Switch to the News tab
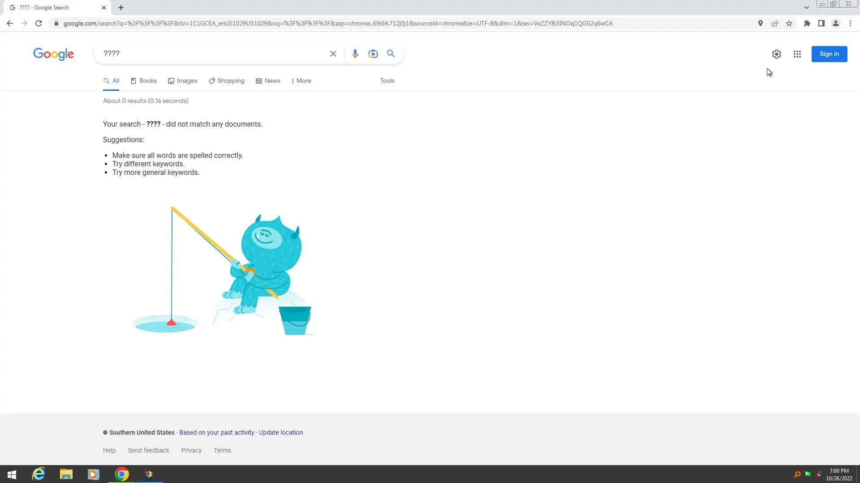Image resolution: width=860 pixels, height=483 pixels. tap(268, 81)
